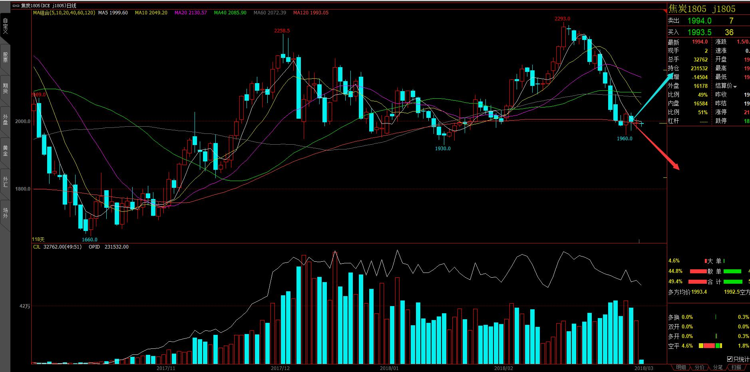This screenshot has height=372, width=750.
Task: Click the 空平 4.6% row label
Action: [680, 346]
